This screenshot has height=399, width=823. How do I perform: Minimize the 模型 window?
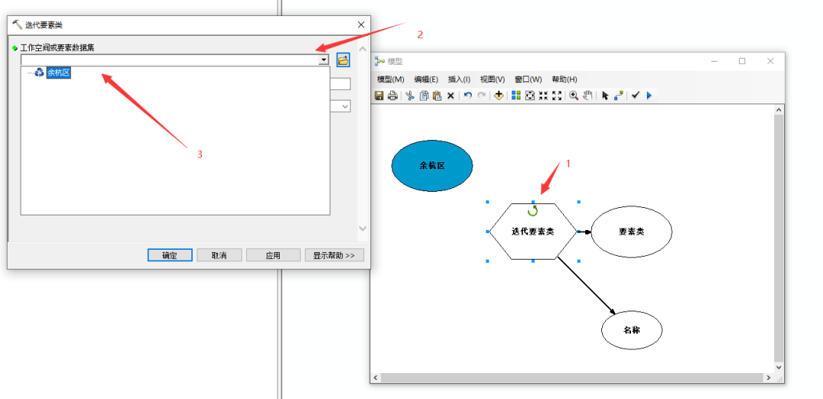[x=714, y=61]
